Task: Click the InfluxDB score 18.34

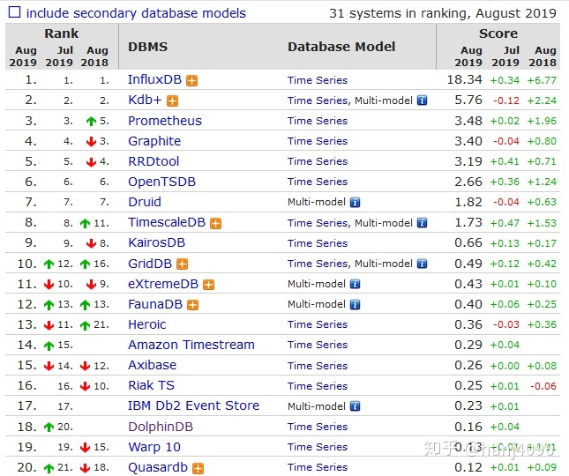Action: 465,79
